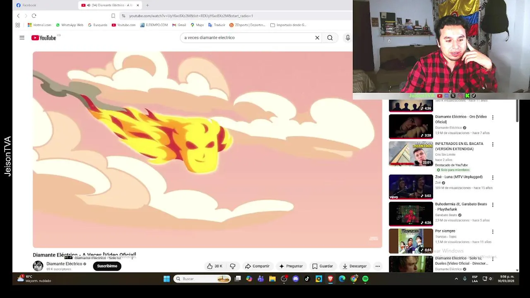This screenshot has width=530, height=298.
Task: Open File Explorer from the taskbar
Action: point(272,279)
